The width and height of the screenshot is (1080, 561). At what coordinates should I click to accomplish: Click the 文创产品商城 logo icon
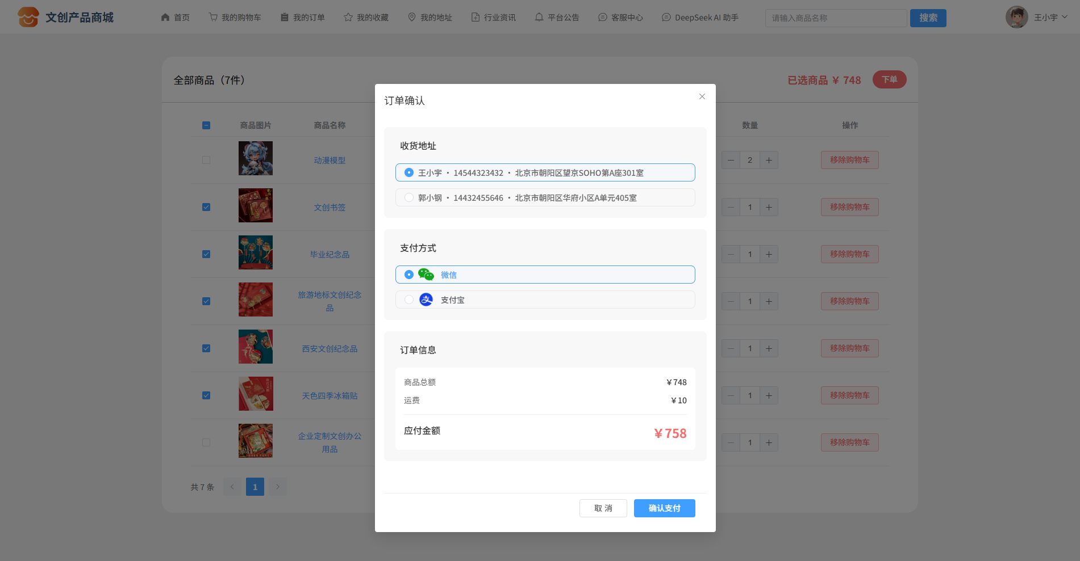pos(28,17)
